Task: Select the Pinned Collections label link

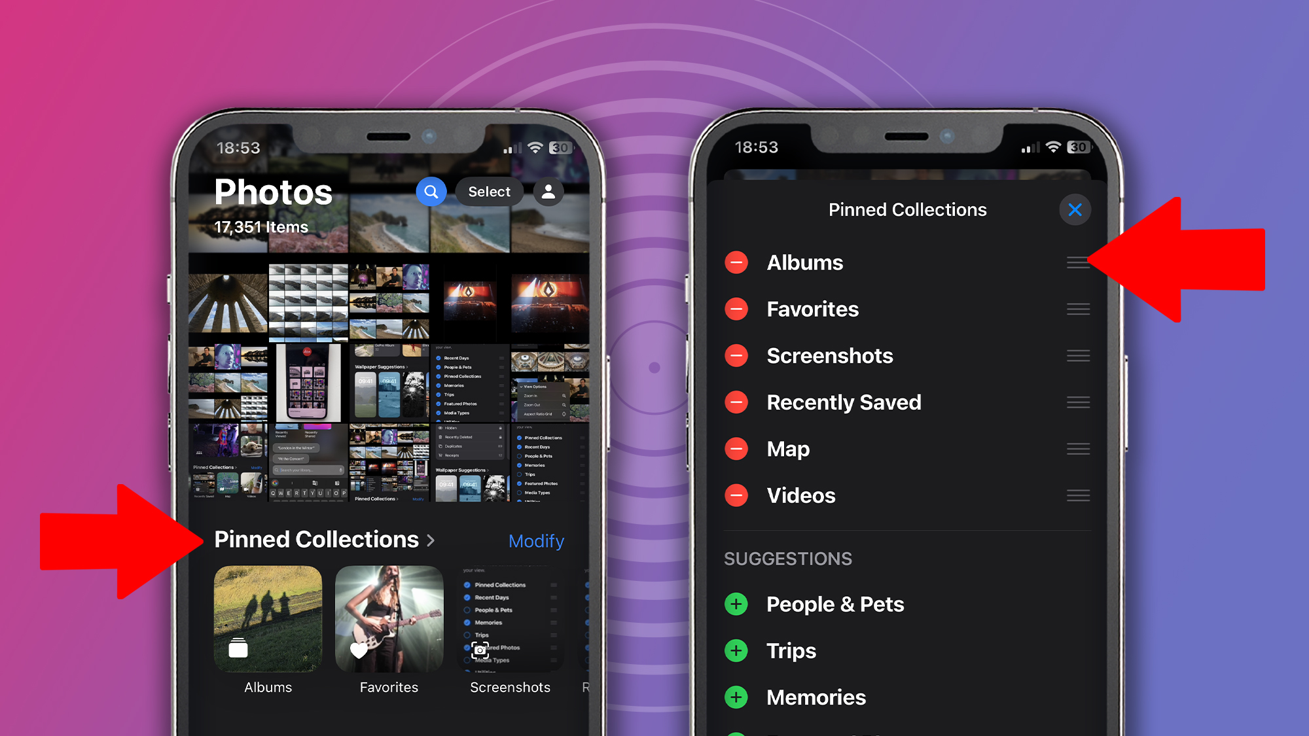Action: (x=318, y=540)
